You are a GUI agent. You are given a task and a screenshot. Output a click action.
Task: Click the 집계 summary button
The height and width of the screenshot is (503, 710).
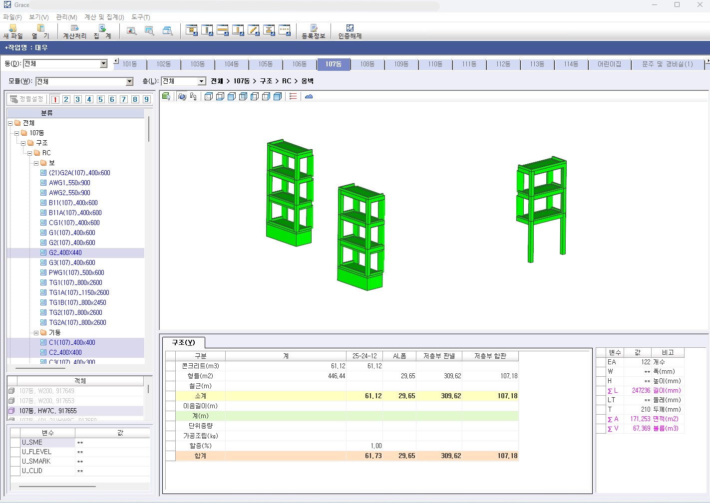point(102,31)
